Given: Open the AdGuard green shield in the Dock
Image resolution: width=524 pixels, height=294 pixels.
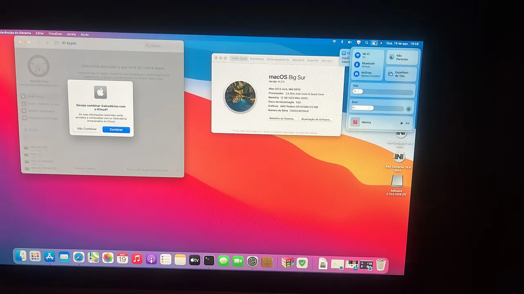Looking at the screenshot, I should click(302, 263).
